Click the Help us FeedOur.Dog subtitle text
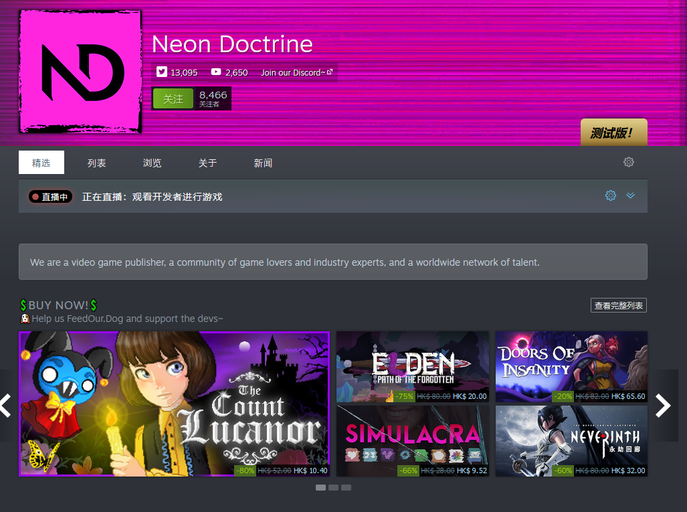This screenshot has width=687, height=512. 127,319
